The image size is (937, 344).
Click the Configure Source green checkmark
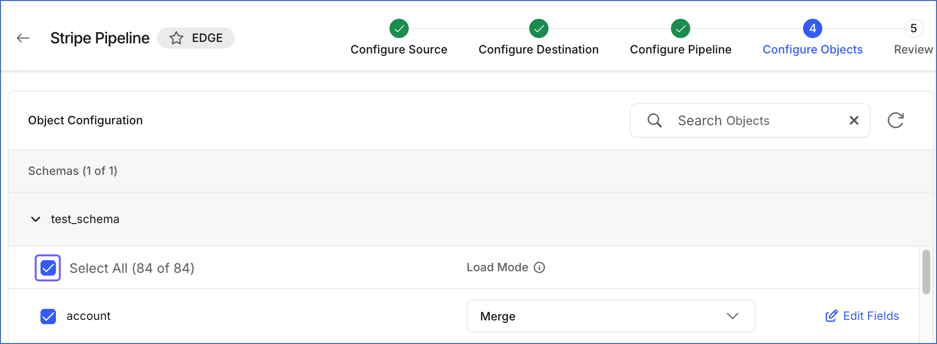point(399,28)
